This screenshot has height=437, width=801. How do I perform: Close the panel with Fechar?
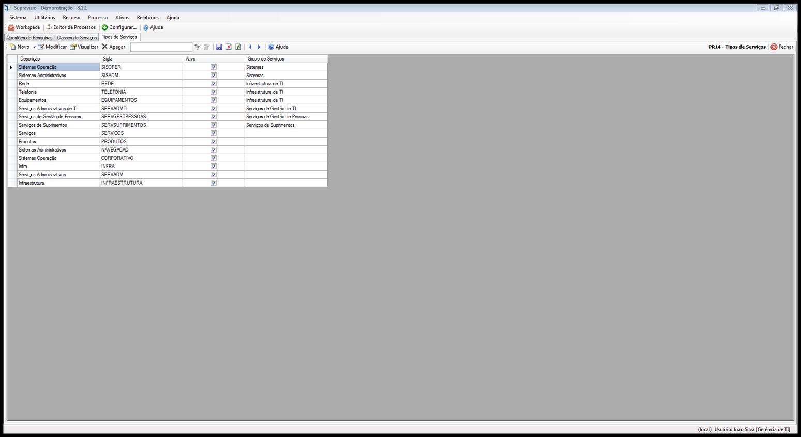click(782, 47)
